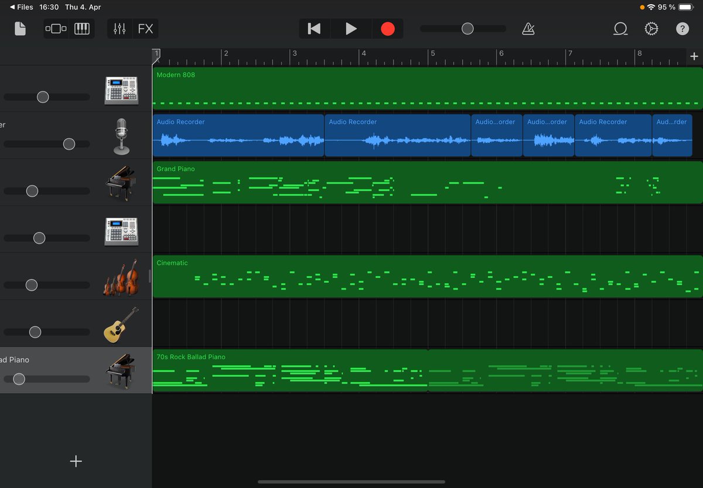Select the acoustic guitar track icon
The height and width of the screenshot is (488, 703).
tap(121, 325)
